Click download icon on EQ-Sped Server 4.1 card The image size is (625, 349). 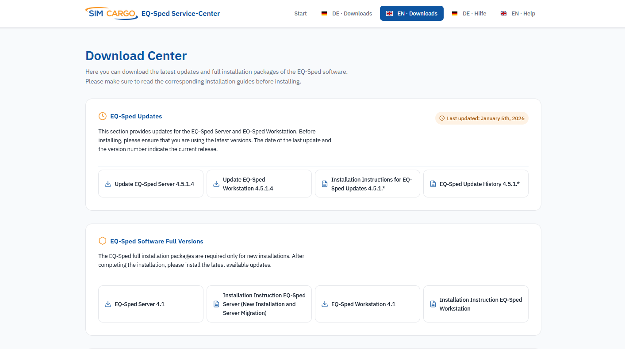click(x=108, y=304)
